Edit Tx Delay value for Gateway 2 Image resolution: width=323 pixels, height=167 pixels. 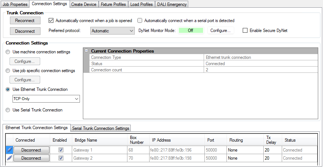272,158
